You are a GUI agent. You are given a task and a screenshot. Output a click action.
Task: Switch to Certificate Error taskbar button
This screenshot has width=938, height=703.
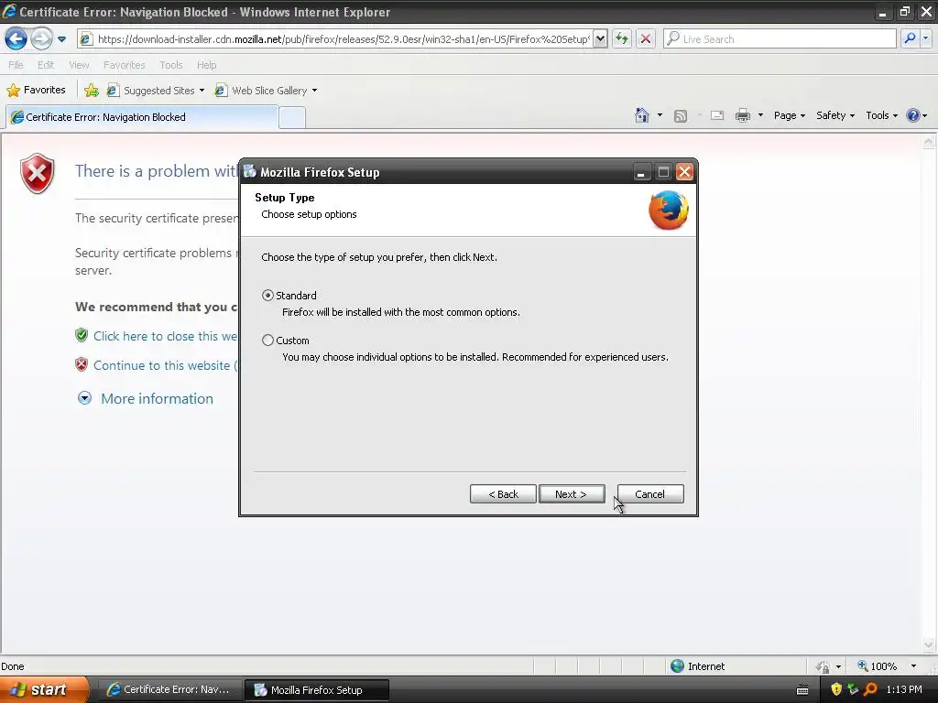coord(169,690)
